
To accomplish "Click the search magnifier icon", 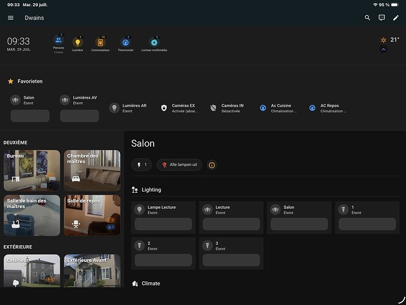I will click(x=368, y=18).
